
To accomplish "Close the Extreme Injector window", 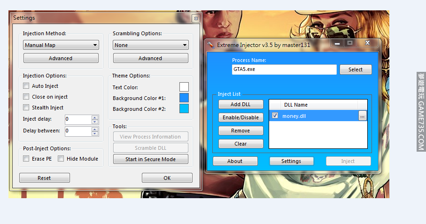I will 367,43.
